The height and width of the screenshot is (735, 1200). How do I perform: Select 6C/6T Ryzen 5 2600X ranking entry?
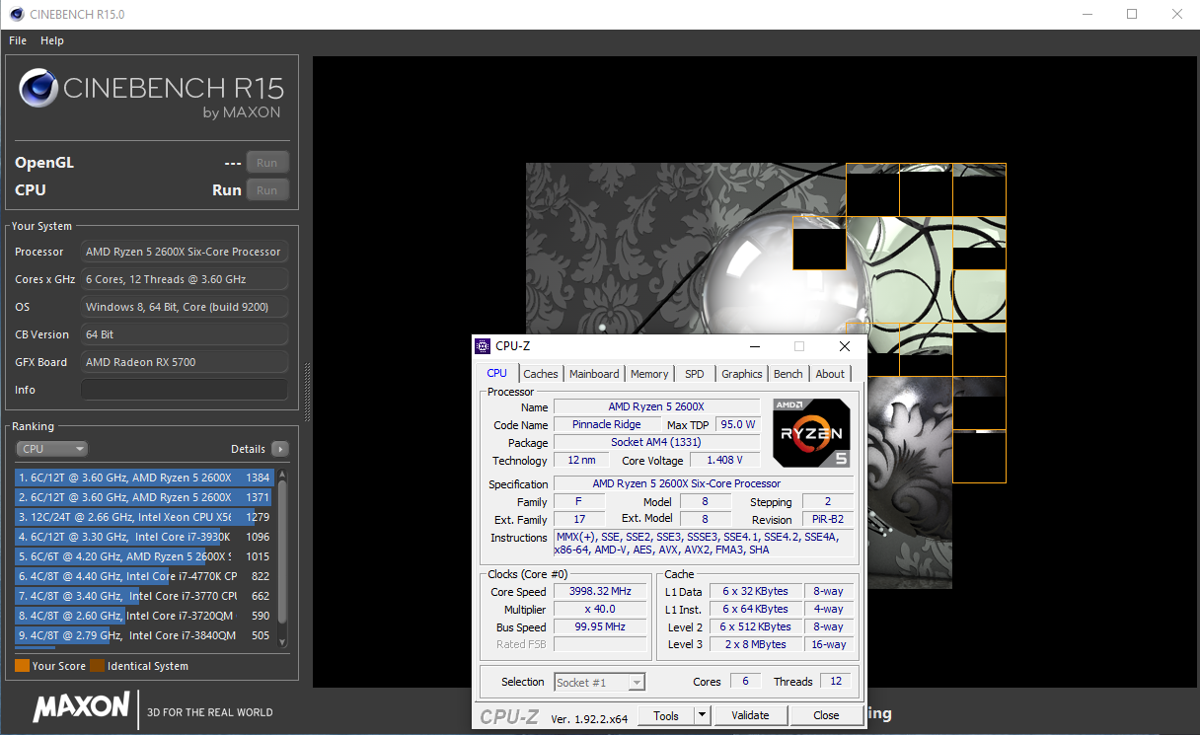tap(143, 556)
